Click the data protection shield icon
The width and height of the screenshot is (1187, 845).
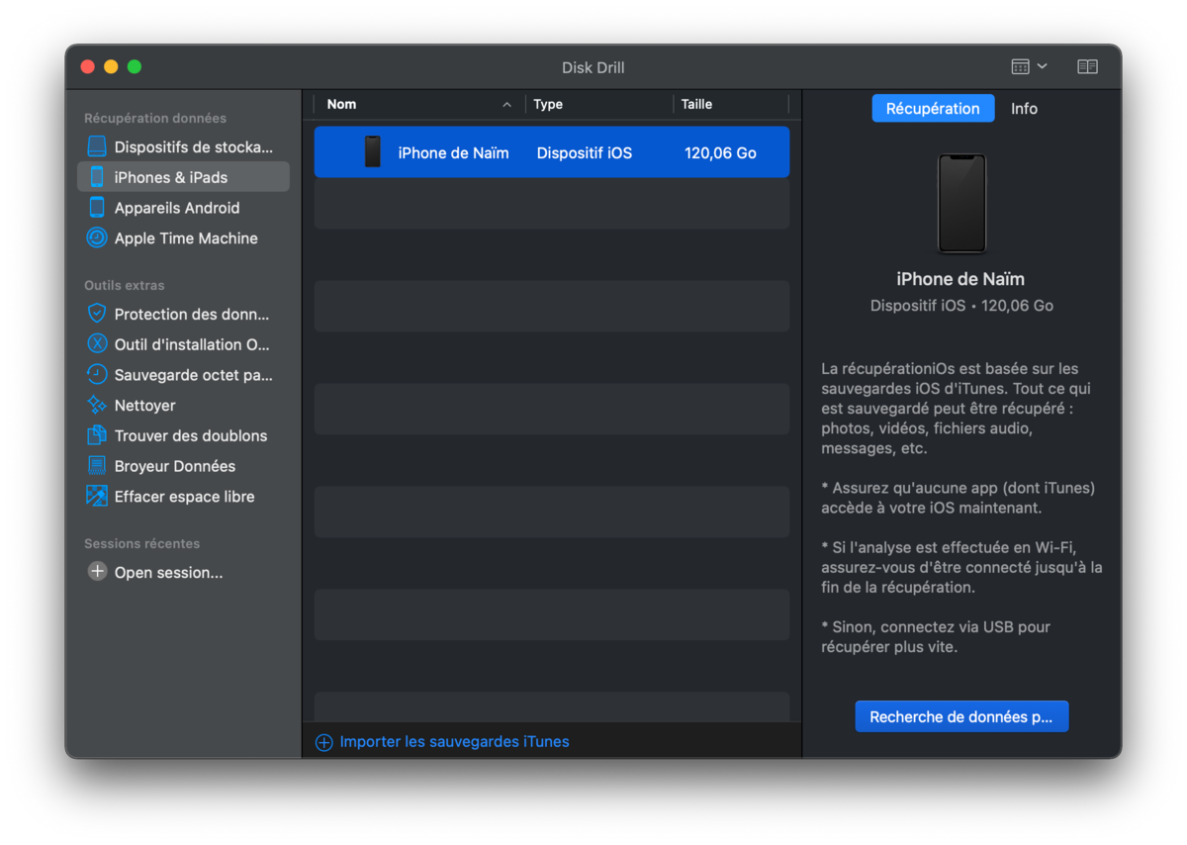pyautogui.click(x=97, y=314)
